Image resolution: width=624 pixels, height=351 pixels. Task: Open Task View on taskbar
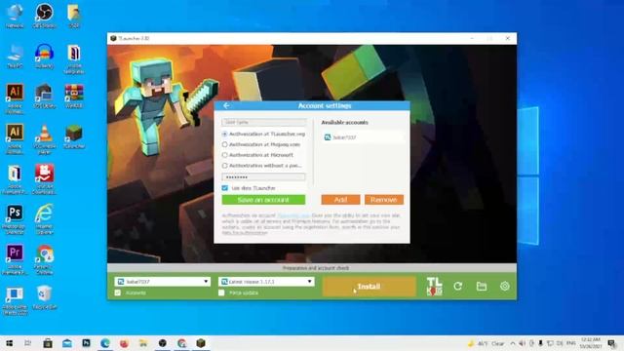click(x=27, y=343)
